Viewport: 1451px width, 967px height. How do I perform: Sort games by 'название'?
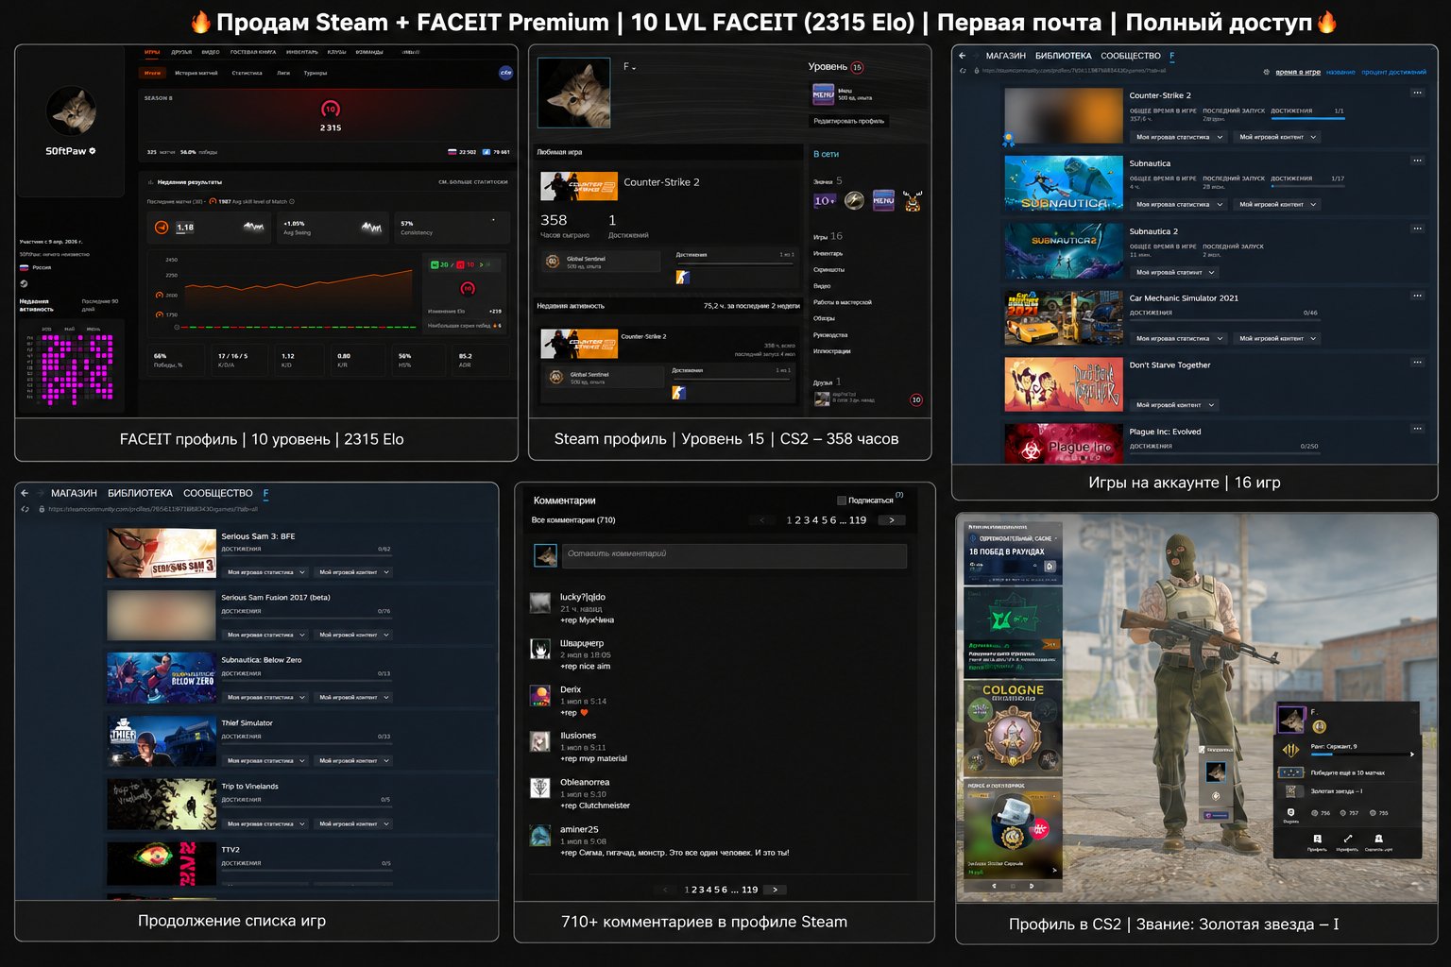(1340, 72)
